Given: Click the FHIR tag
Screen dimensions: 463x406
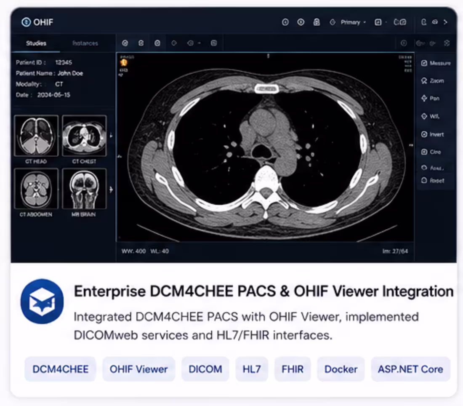Looking at the screenshot, I should (293, 369).
